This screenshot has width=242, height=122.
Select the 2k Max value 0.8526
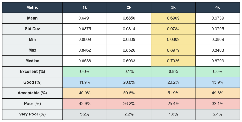129,50
